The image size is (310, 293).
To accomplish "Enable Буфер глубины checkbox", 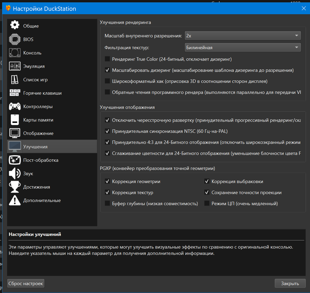I will (107, 204).
